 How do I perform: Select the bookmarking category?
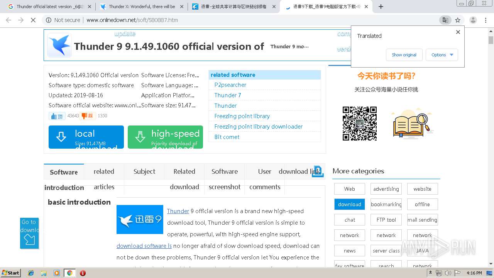pyautogui.click(x=386, y=204)
